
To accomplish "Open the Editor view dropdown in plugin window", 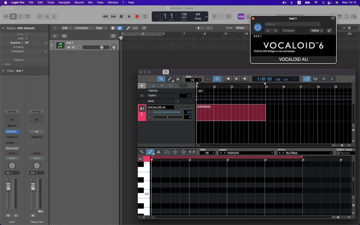I will [x=317, y=30].
